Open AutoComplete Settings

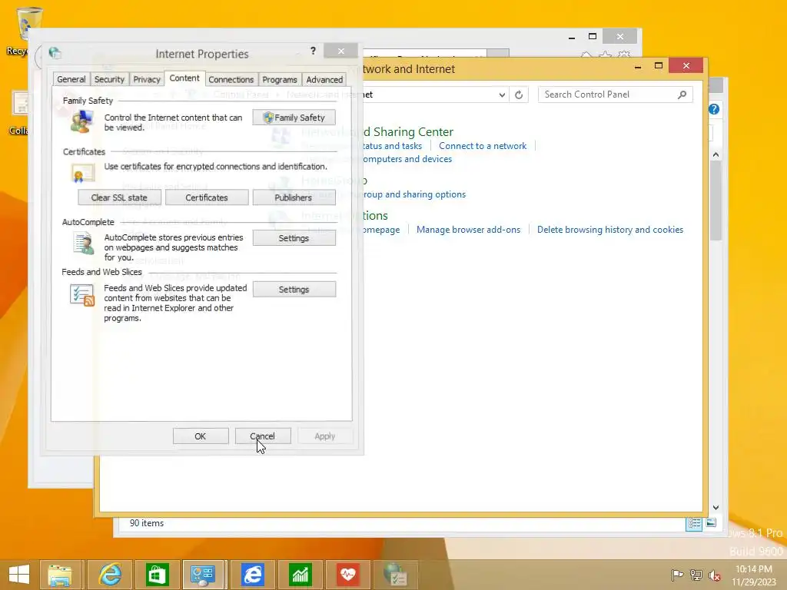tap(294, 238)
